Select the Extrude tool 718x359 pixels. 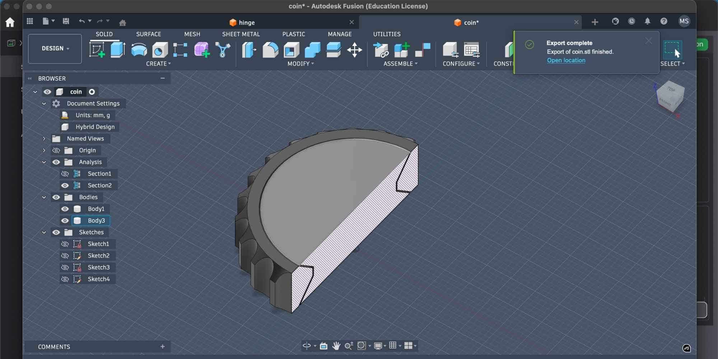118,50
